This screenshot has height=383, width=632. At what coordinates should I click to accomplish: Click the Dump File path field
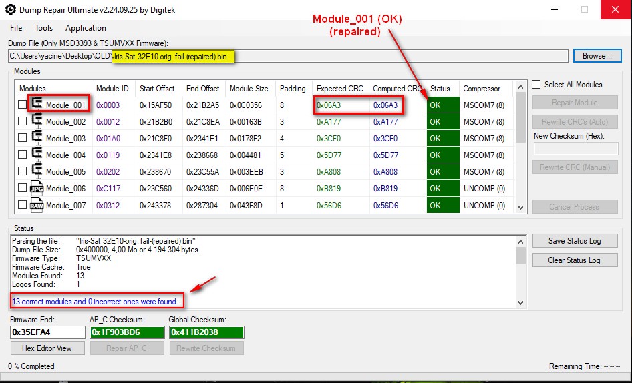288,57
